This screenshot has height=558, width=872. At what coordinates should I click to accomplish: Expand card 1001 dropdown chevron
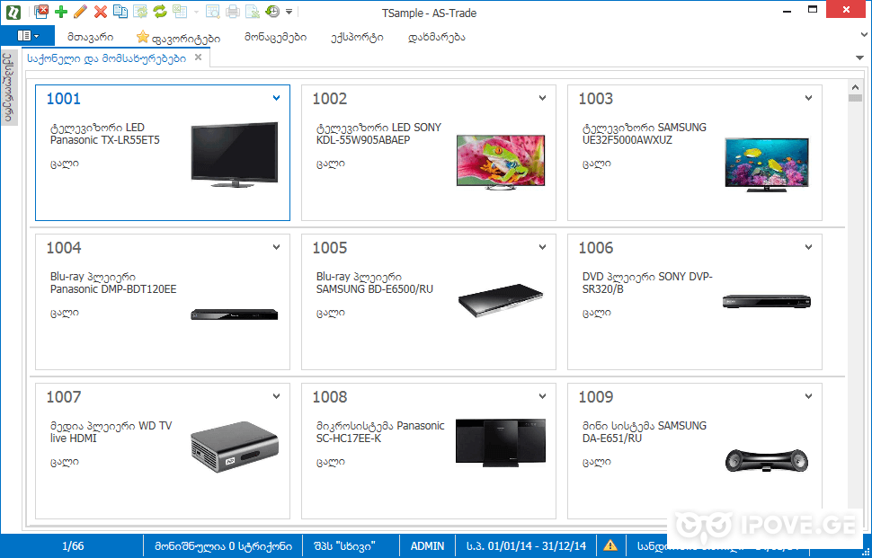pos(276,98)
